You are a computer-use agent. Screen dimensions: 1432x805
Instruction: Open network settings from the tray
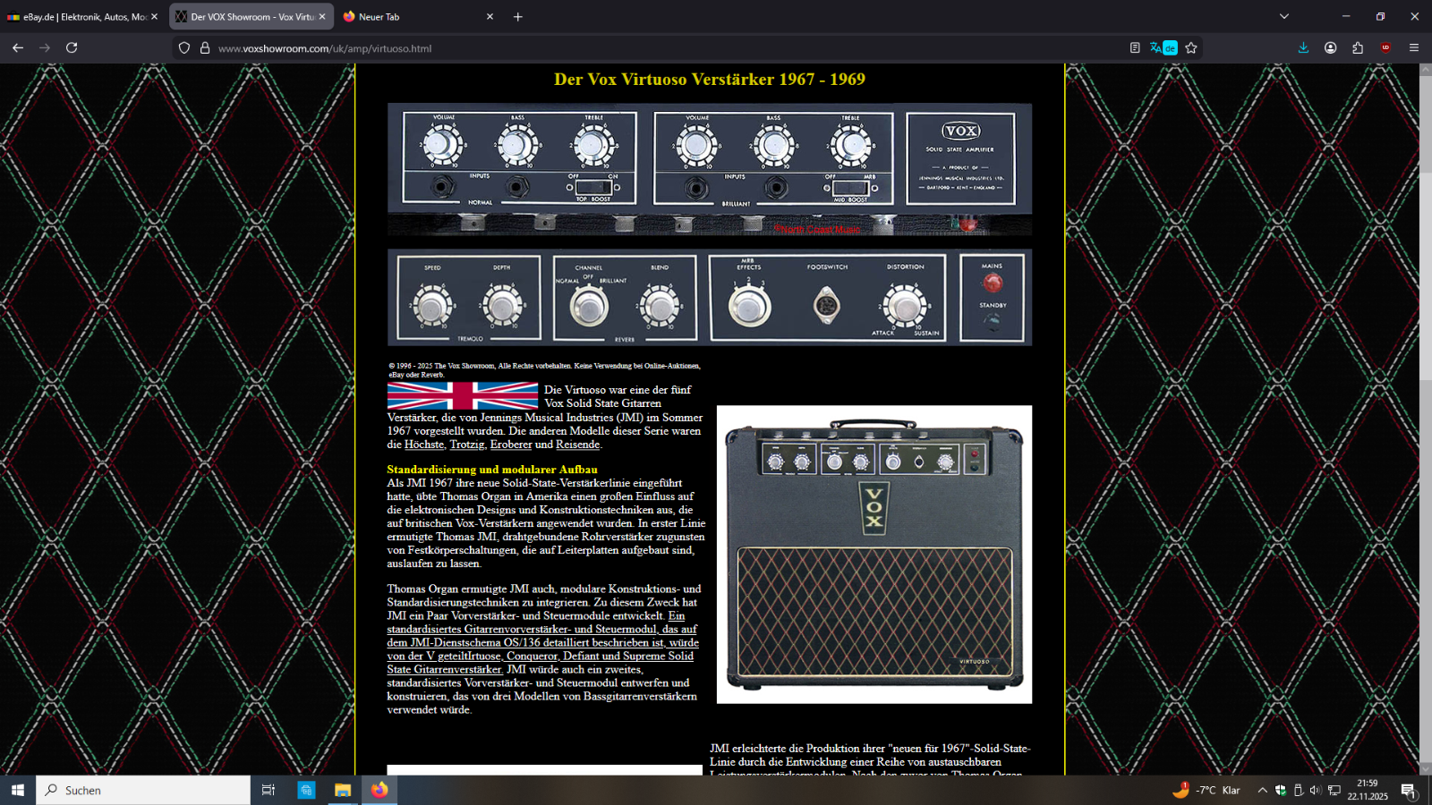coord(1334,790)
